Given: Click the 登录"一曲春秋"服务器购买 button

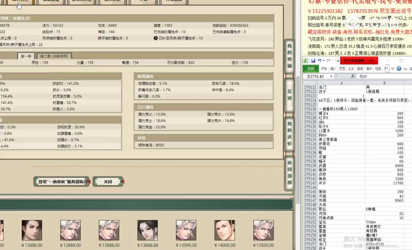Looking at the screenshot, I should [61, 181].
